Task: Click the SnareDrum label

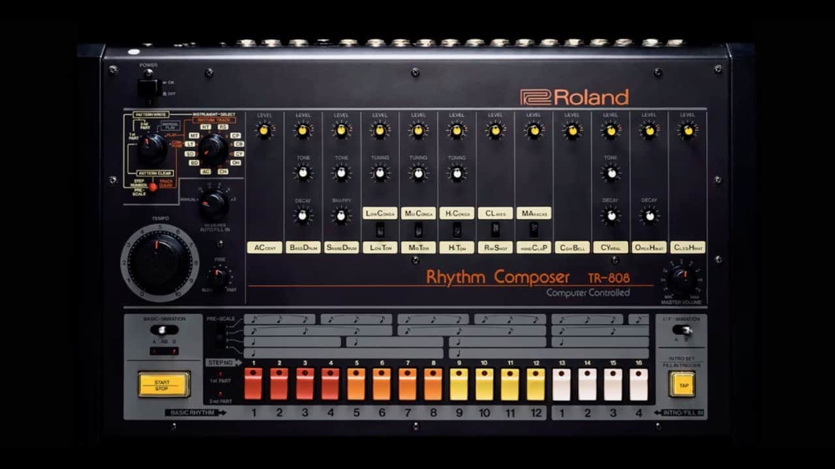Action: click(341, 248)
